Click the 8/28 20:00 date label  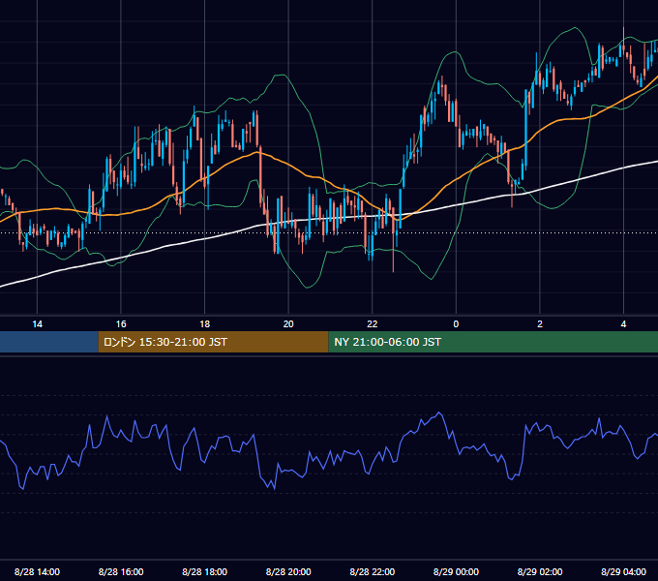(x=288, y=571)
